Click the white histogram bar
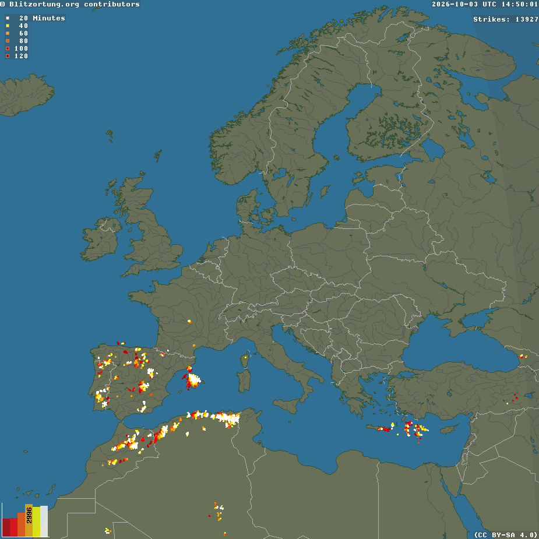The image size is (539, 539). 44,521
